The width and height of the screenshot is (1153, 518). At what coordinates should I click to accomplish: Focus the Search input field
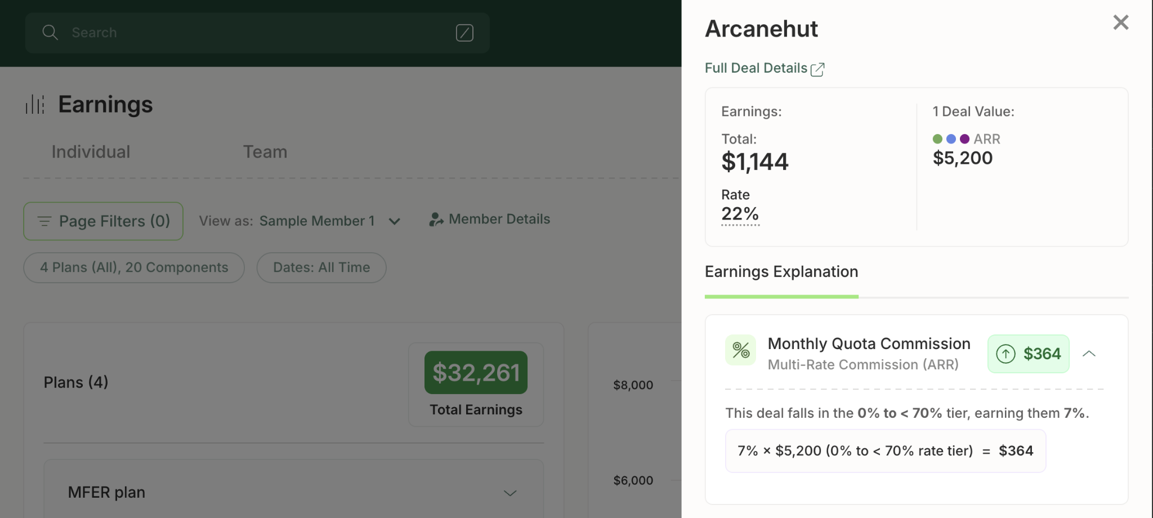click(x=257, y=33)
